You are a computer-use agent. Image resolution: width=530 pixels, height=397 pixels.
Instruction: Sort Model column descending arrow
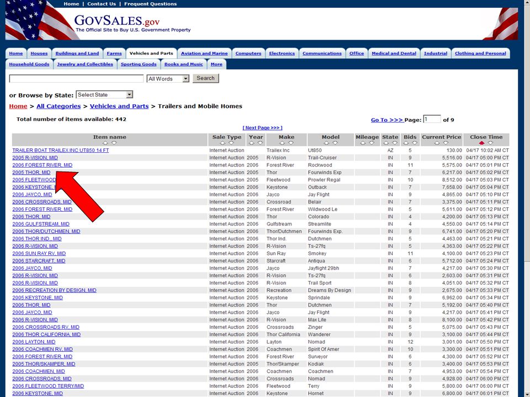tap(335, 143)
